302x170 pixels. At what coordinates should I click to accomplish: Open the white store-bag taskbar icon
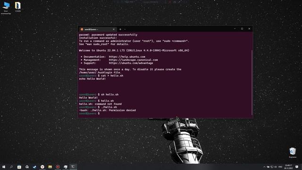[x=19, y=167]
